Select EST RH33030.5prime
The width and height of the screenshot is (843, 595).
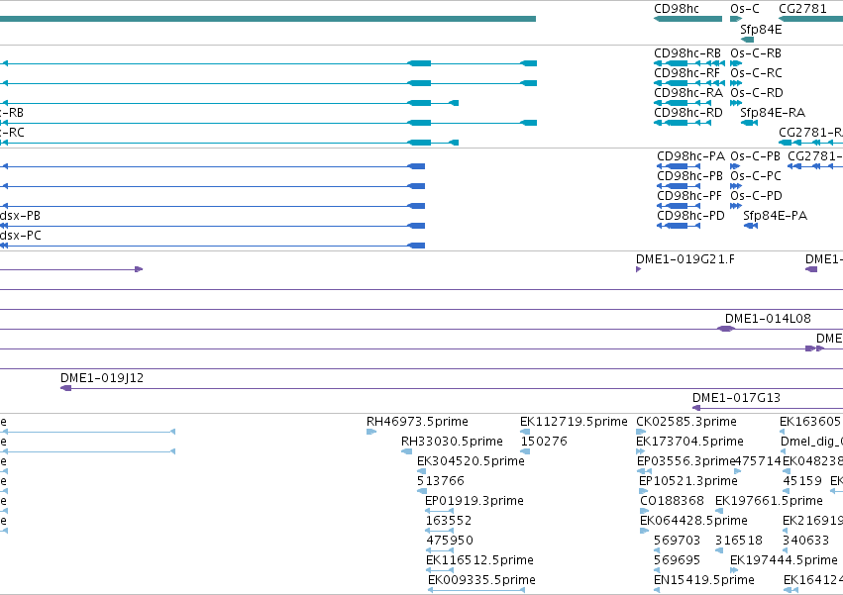[406, 451]
